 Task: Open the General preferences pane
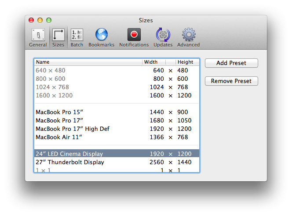[x=38, y=38]
